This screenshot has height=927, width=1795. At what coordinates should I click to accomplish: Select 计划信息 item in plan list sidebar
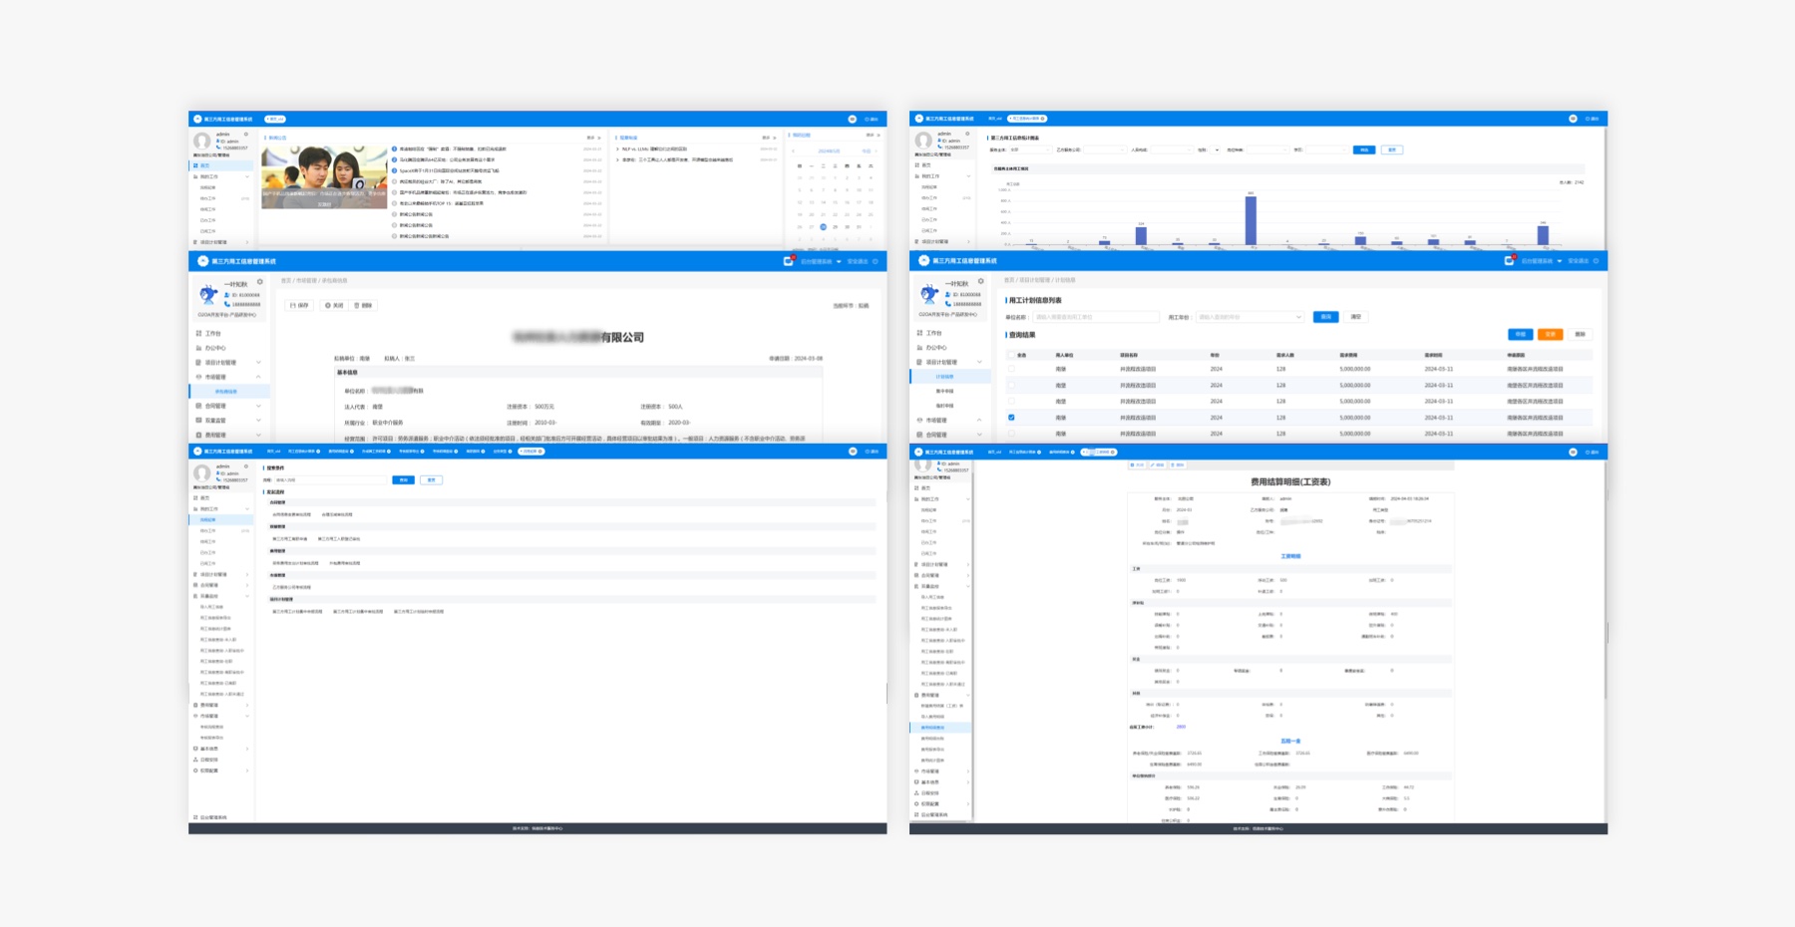click(944, 377)
